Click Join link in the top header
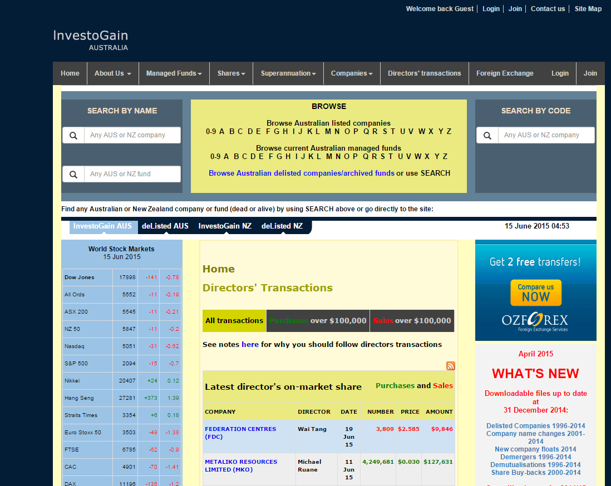This screenshot has height=486, width=611. 515,8
